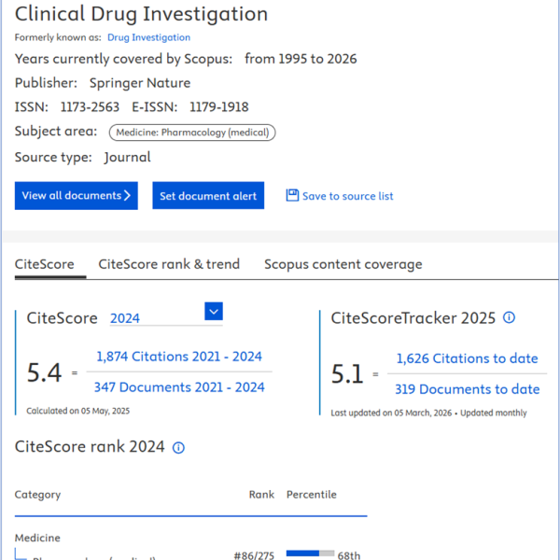This screenshot has height=560, width=560.
Task: Click the E-ISSN value 1179-1918
Action: (x=219, y=106)
